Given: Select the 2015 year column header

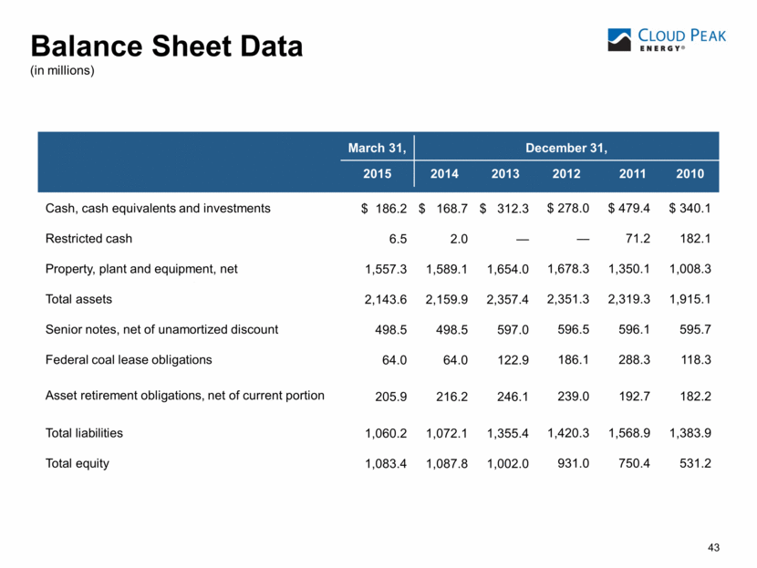Looking at the screenshot, I should tap(378, 174).
